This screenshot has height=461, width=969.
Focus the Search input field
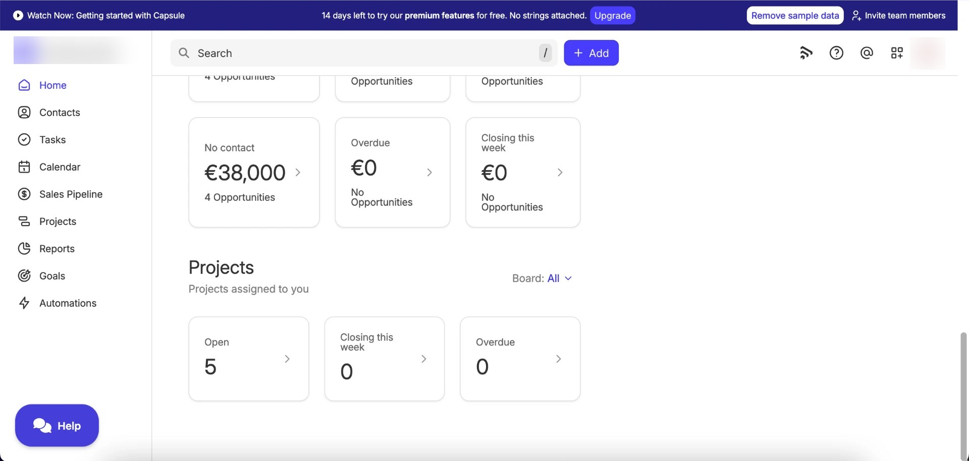[364, 53]
